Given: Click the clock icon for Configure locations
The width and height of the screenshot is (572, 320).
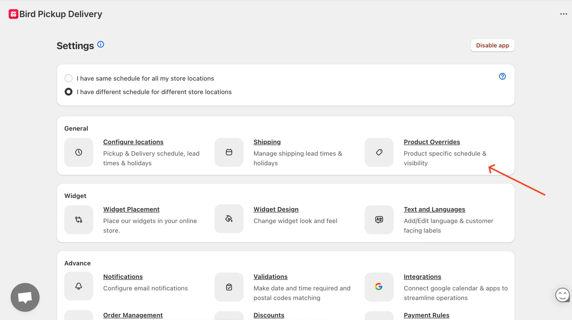Looking at the screenshot, I should pyautogui.click(x=79, y=152).
